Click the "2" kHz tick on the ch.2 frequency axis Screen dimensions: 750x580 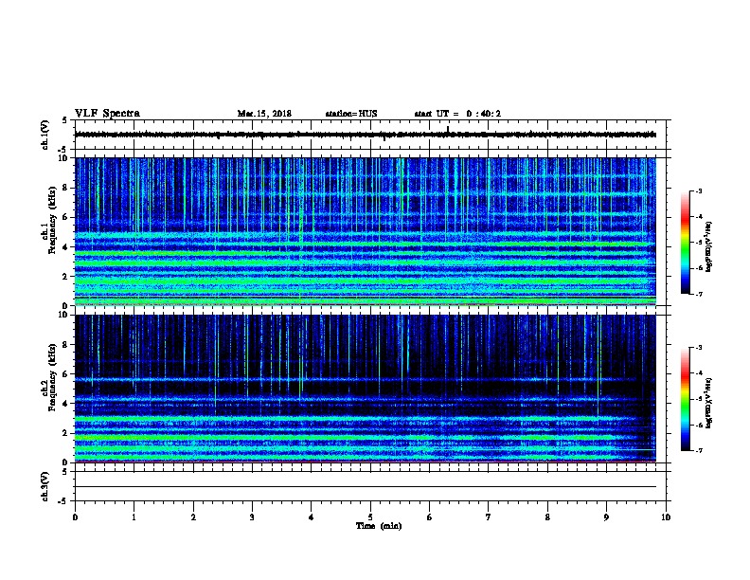65,433
